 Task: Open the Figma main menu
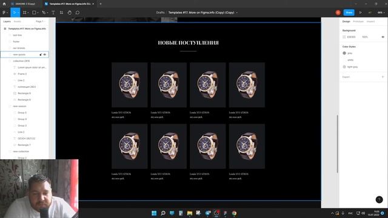coord(5,13)
